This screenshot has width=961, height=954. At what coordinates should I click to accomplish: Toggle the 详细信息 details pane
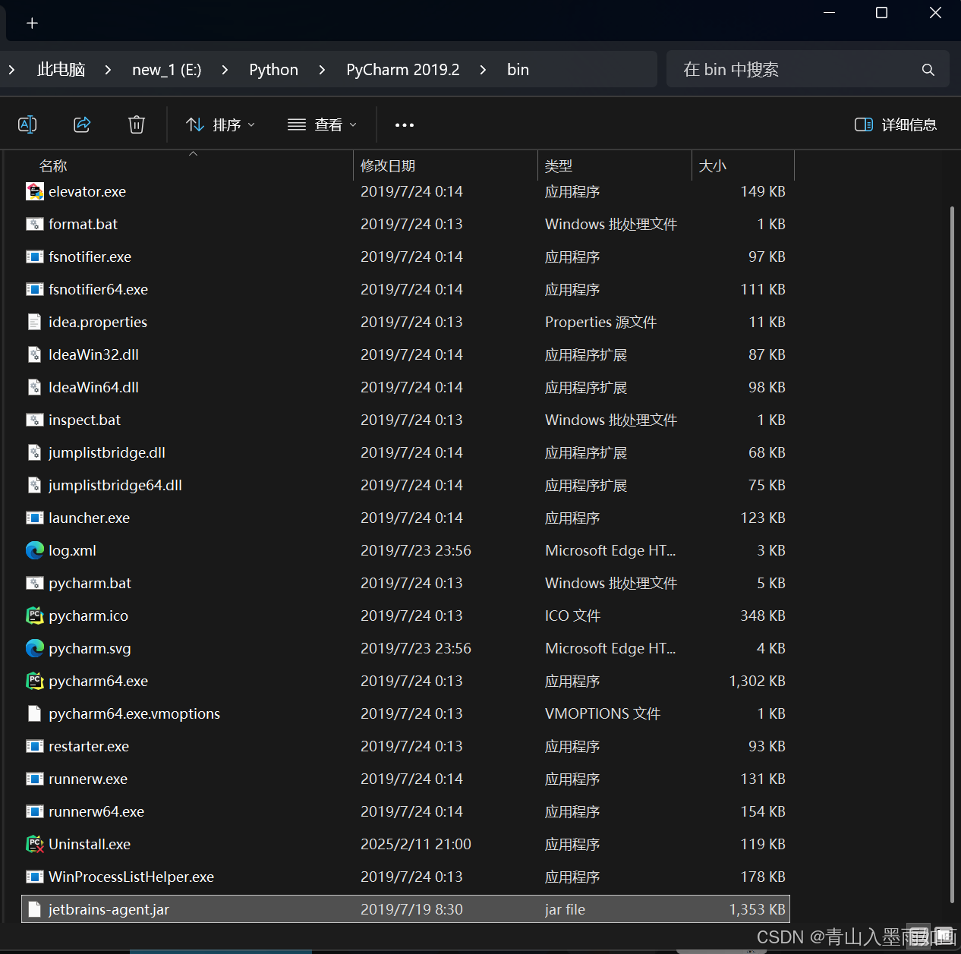896,124
